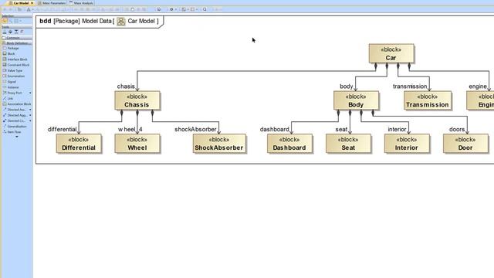Close the Car Model tab
Screen dimensions: 494x278
pos(32,3)
